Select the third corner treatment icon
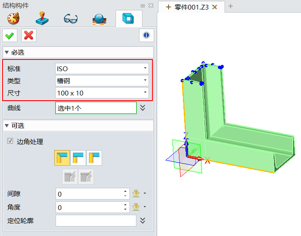 point(94,158)
